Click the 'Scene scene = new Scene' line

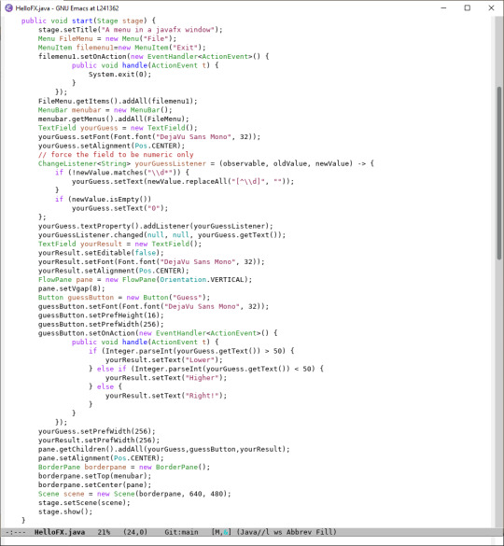[x=134, y=494]
